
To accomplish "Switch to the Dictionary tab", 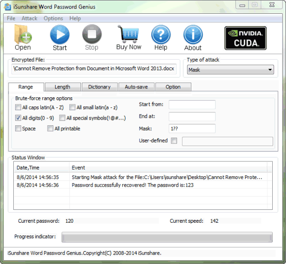I will [x=99, y=87].
